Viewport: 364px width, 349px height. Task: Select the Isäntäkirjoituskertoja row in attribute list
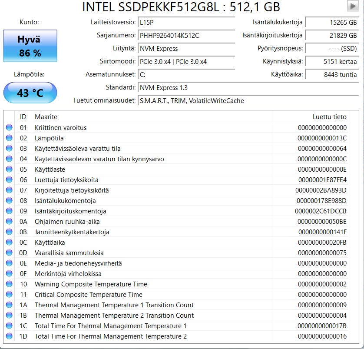[174, 211]
